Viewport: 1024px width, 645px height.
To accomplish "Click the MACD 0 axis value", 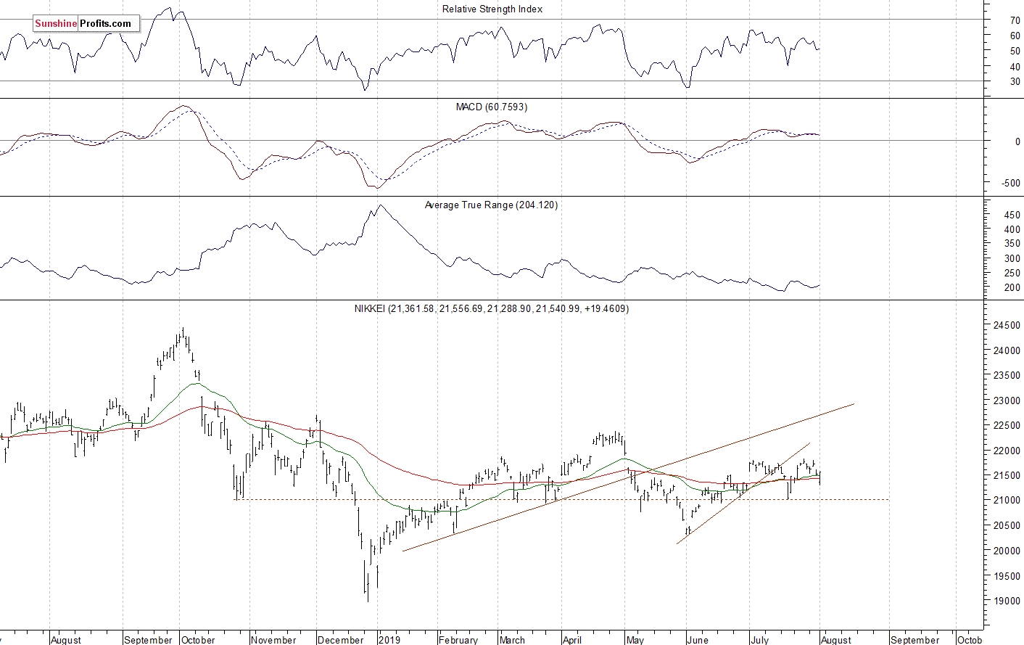I will click(1017, 141).
